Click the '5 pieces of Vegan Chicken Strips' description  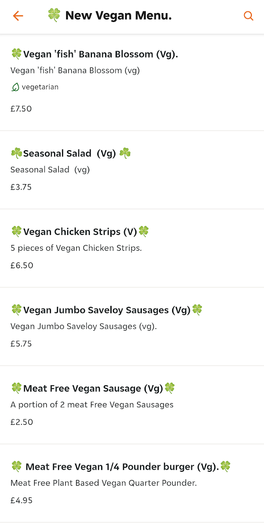(76, 248)
